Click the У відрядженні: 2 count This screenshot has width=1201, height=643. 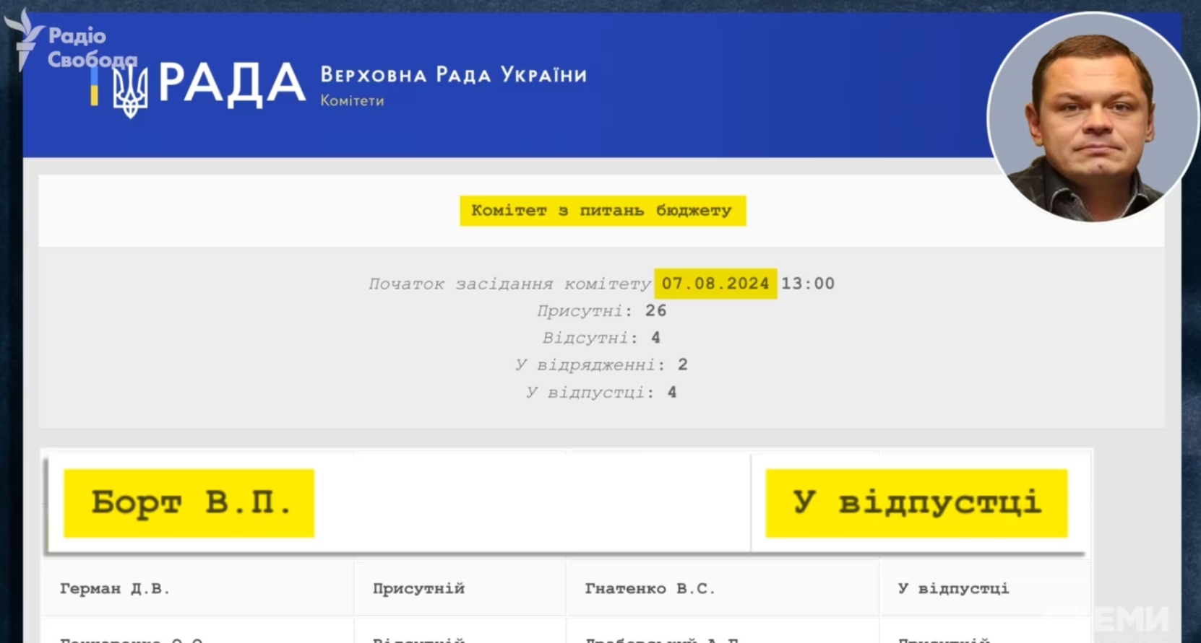click(x=601, y=365)
